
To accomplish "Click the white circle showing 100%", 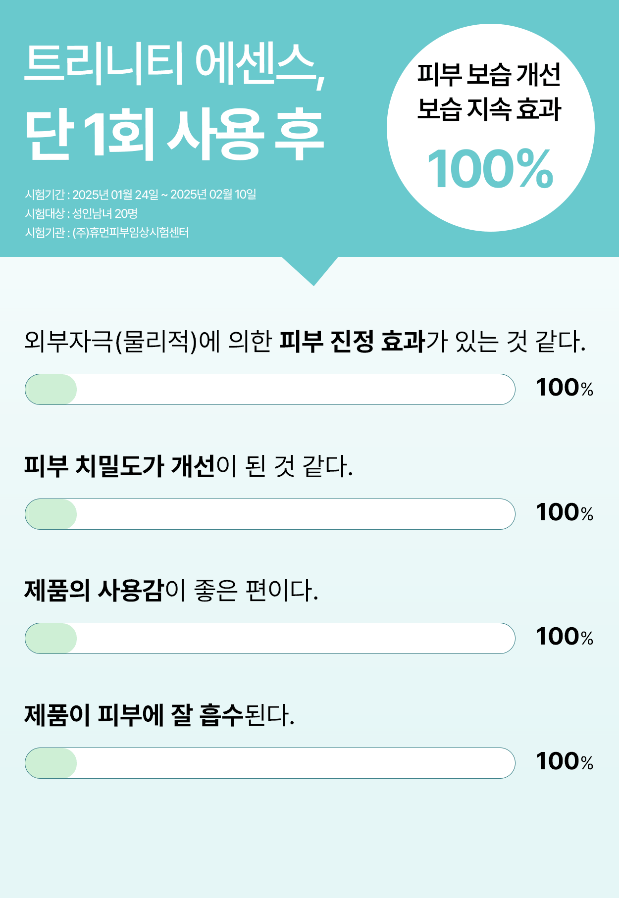I will 490,128.
